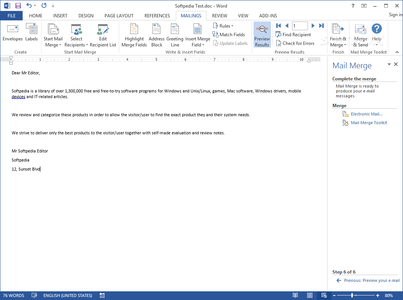Switch to the PAGE LAYOUT tab
The width and height of the screenshot is (403, 300).
click(x=119, y=16)
